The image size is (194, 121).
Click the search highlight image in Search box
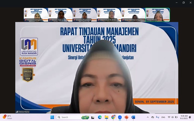click(85, 117)
